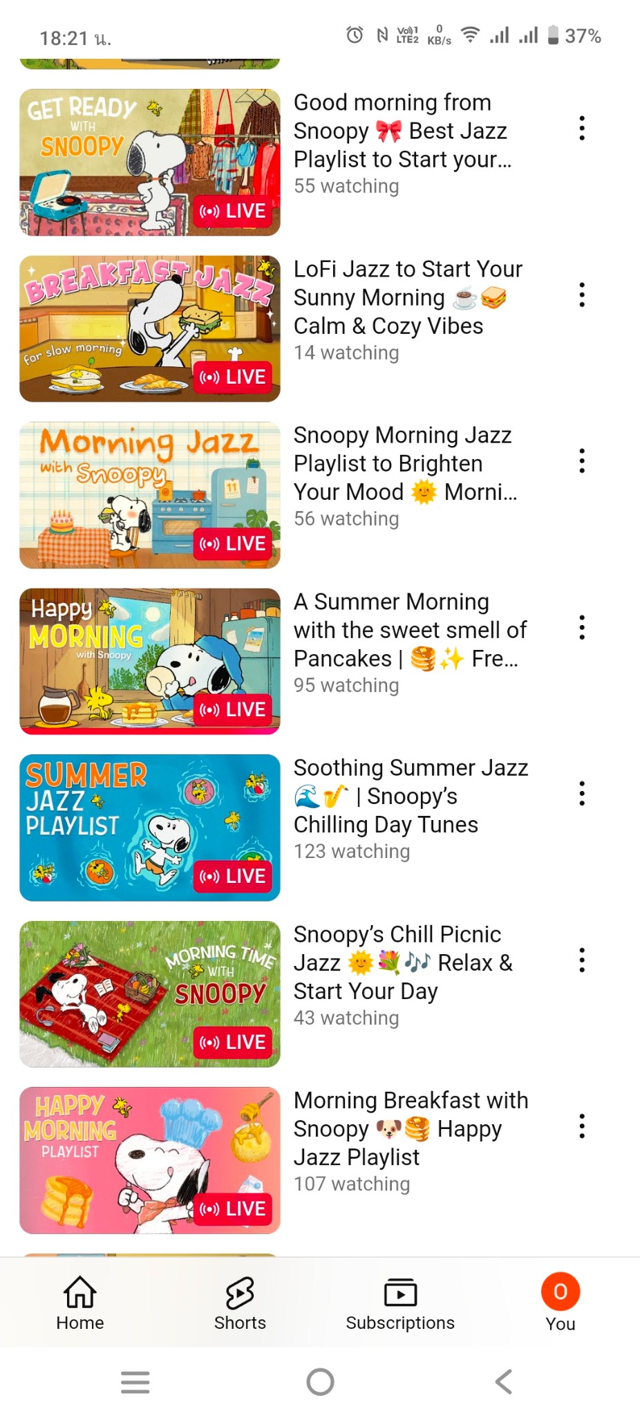Open more options for Snoopy's Chill Picnic Jazz
This screenshot has height=1416, width=640.
coord(582,960)
